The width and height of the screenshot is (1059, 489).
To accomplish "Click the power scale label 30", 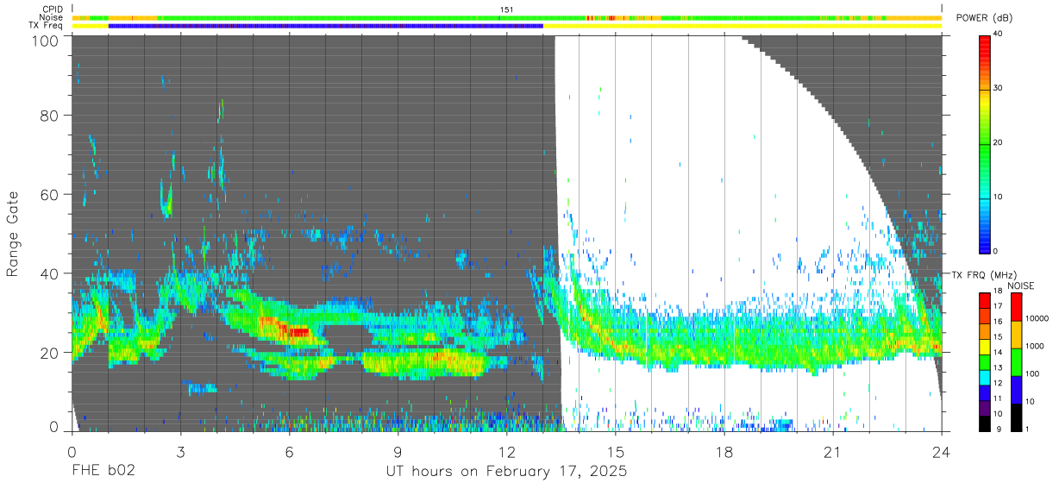I will click(x=999, y=89).
